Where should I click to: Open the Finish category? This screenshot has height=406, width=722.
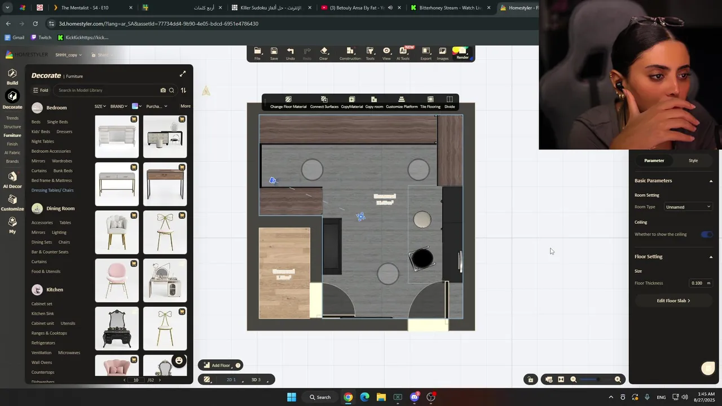(x=12, y=144)
